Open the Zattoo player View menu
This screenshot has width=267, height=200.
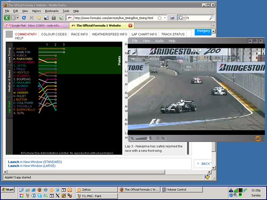pos(146,41)
